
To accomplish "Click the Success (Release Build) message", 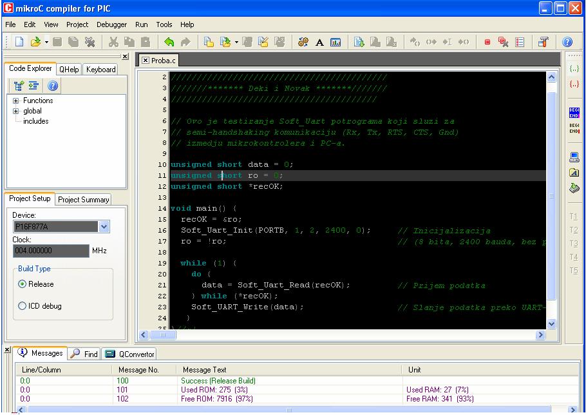I will [x=218, y=381].
